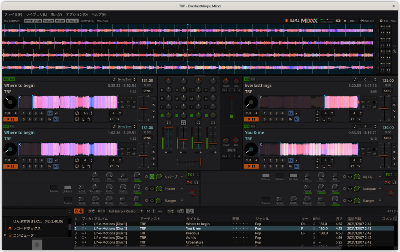The image size is (400, 252).
Task: Click SYNC on the You & me deck
Action: tap(388, 138)
